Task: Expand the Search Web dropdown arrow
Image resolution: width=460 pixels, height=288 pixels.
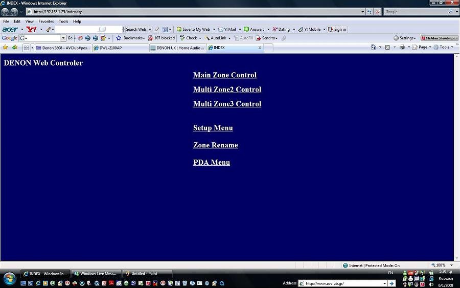Action: point(150,29)
